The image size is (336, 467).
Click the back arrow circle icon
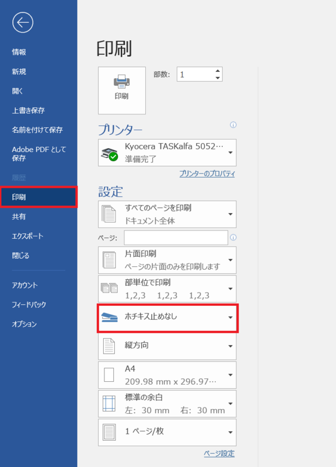(23, 22)
